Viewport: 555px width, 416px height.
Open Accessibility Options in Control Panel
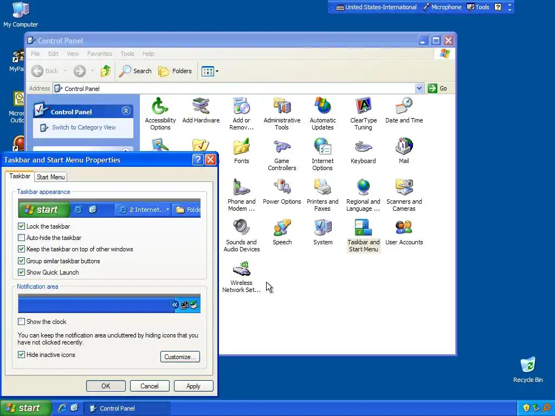coord(160,113)
